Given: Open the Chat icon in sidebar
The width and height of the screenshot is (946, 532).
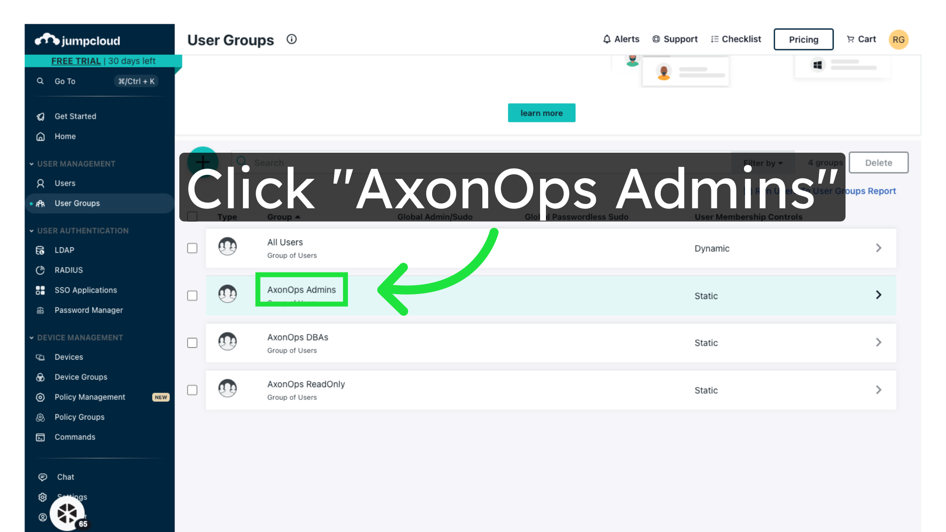Looking at the screenshot, I should click(x=43, y=477).
